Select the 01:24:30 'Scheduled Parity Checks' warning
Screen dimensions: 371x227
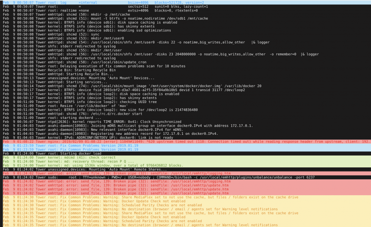coord(102,205)
